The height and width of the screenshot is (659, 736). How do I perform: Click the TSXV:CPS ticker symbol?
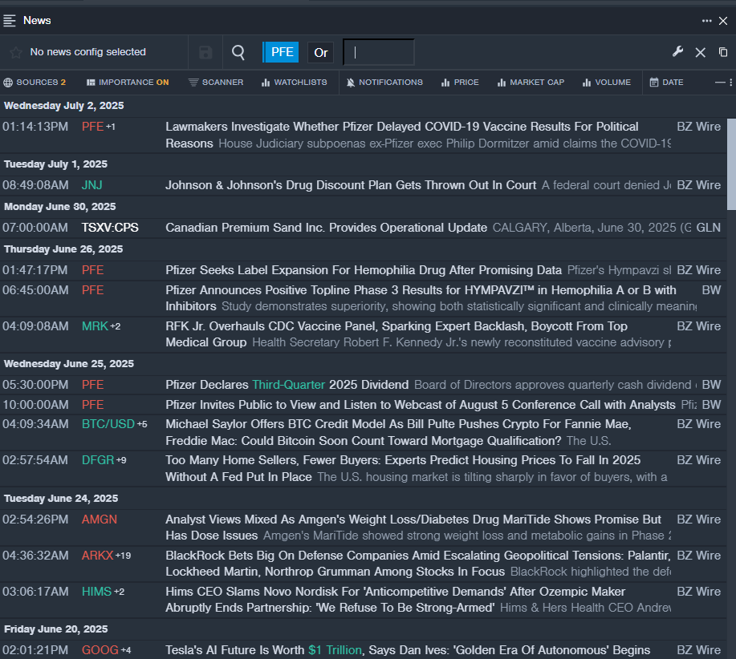tap(110, 228)
